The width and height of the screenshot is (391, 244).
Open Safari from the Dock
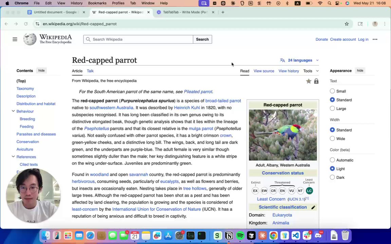pos(90,235)
